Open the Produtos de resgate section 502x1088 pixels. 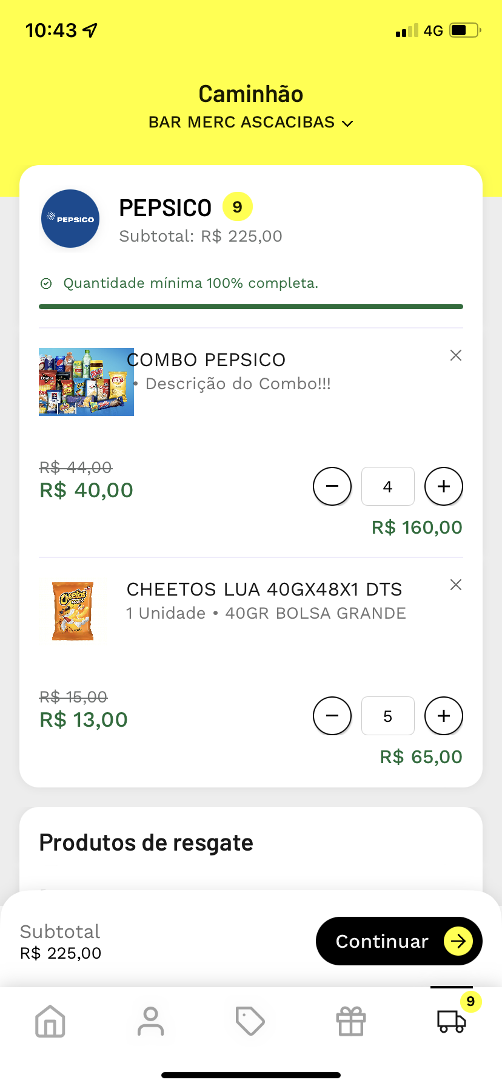tap(146, 843)
